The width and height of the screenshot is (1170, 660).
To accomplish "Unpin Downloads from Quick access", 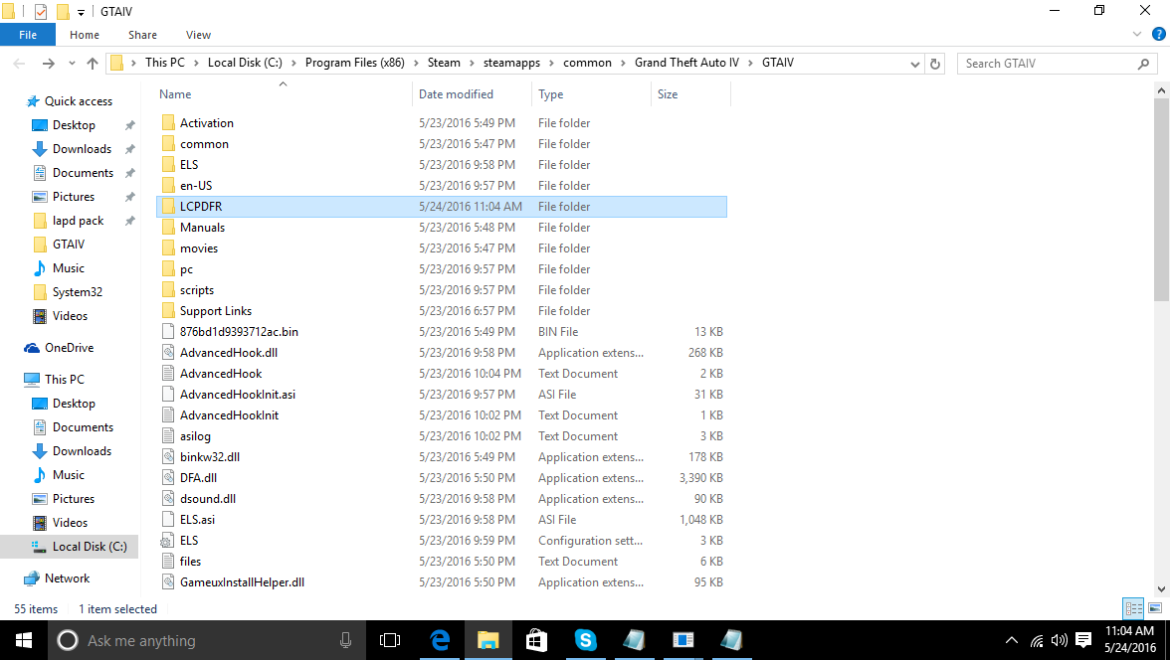I will click(129, 149).
